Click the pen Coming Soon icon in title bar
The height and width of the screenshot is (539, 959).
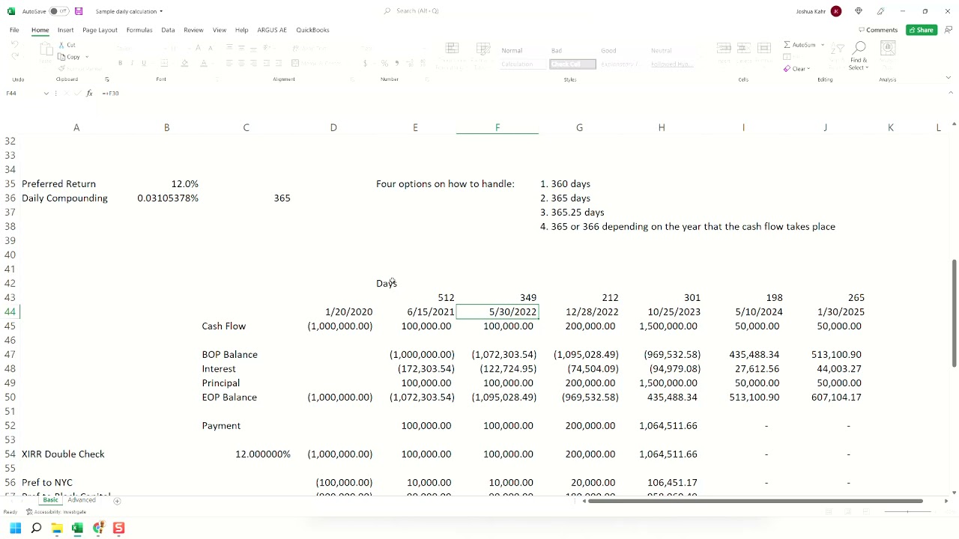click(x=881, y=11)
